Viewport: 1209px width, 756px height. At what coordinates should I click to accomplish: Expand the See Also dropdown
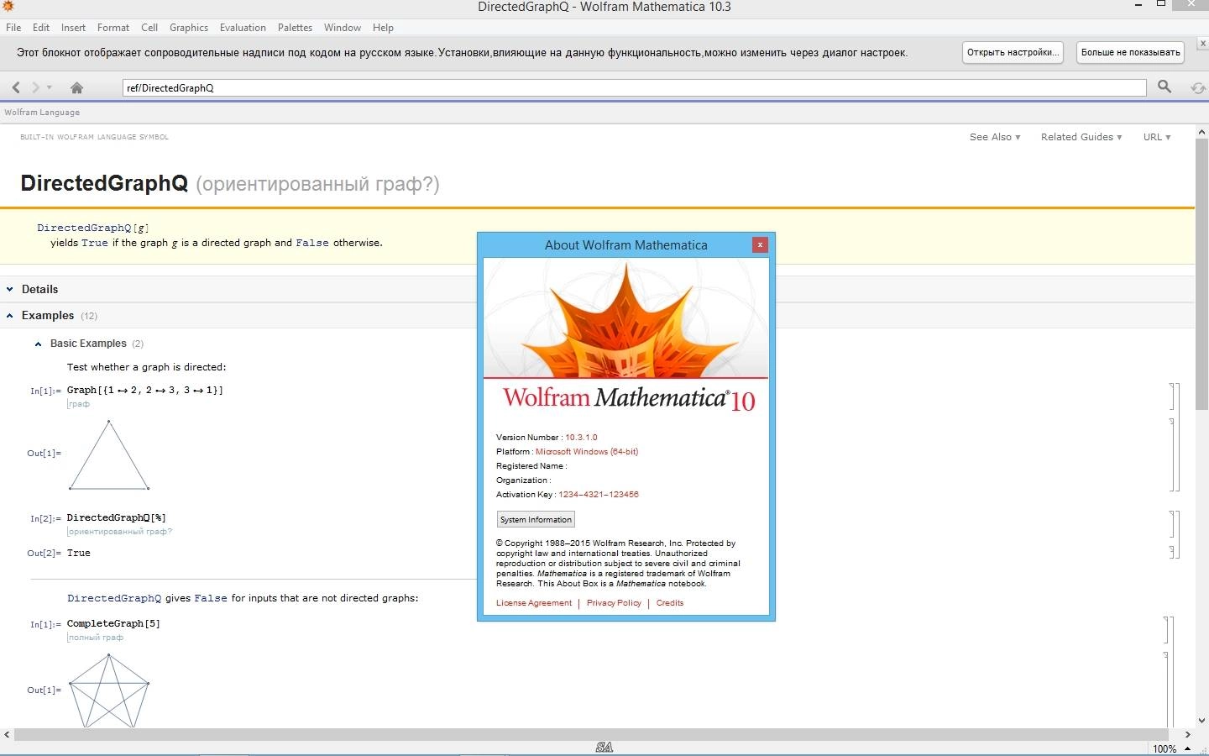pyautogui.click(x=995, y=137)
